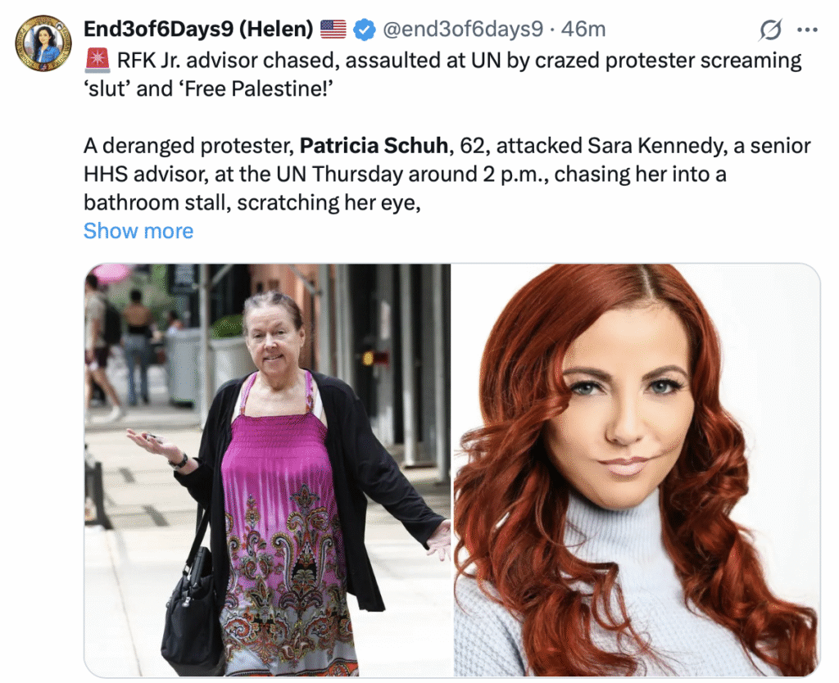Click the US flag emoji
Image resolution: width=839 pixels, height=683 pixels.
pos(333,29)
